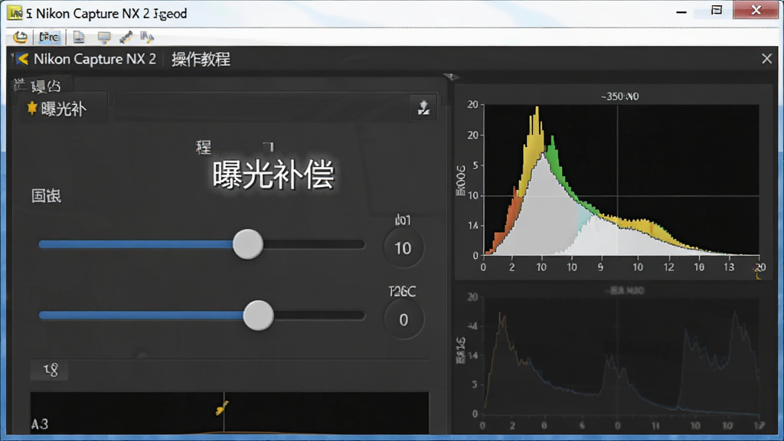Click the small yellow icon below the histogram's right end
This screenshot has height=441, width=784.
click(758, 274)
